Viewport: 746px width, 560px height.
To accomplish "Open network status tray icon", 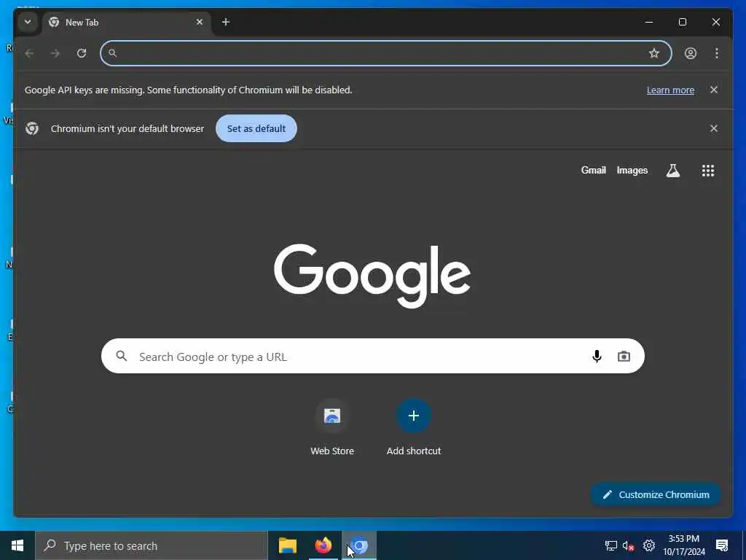I will (611, 545).
